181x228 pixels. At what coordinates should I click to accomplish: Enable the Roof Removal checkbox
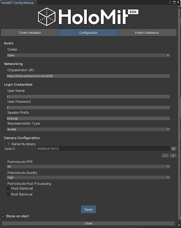[8, 194]
